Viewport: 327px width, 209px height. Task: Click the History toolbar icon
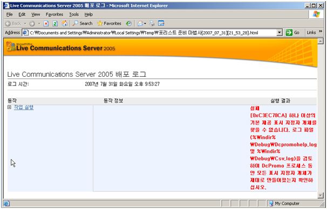[128, 24]
